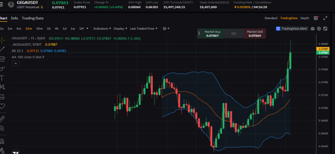Select the 1m timeframe
The height and width of the screenshot is (154, 335).
point(10,29)
